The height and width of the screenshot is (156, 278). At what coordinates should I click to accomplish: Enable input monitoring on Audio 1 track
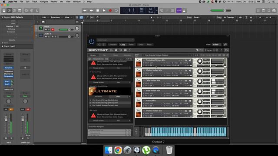(x=56, y=36)
